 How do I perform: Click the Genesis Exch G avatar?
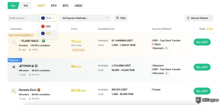tap(13, 91)
